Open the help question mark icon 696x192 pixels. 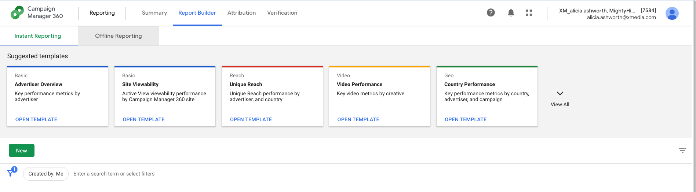pyautogui.click(x=491, y=13)
